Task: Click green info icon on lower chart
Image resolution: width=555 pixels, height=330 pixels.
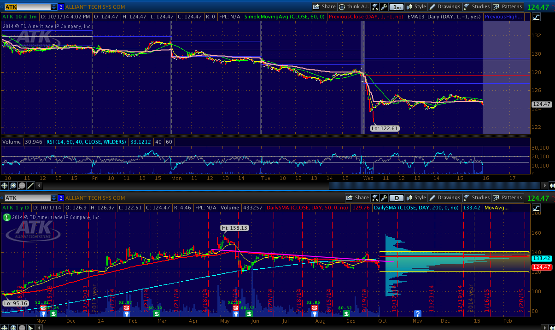Action: [7, 217]
